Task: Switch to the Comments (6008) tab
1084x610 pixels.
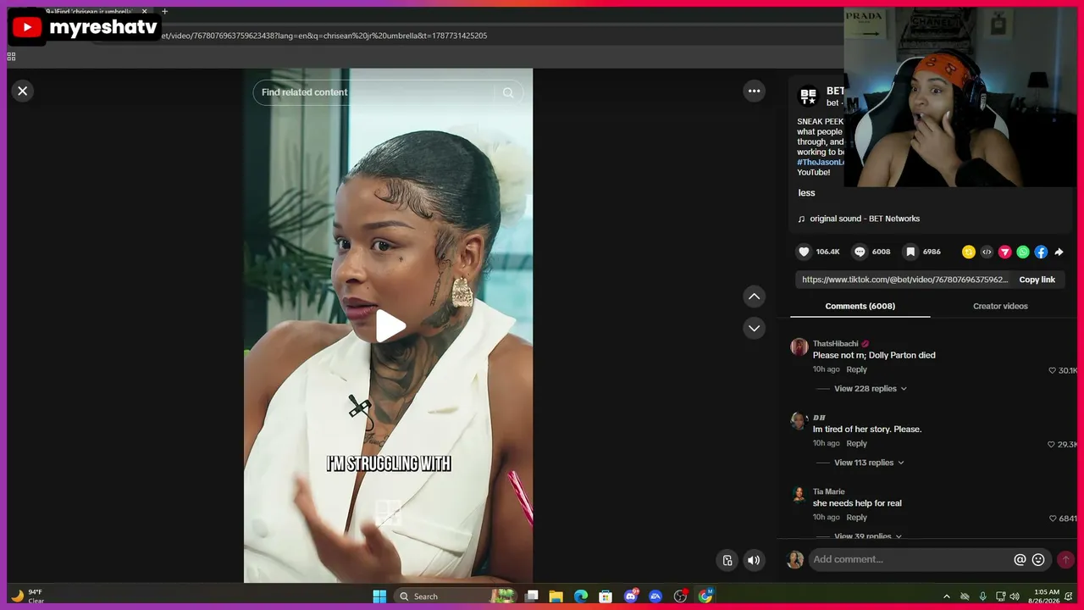Action: click(x=860, y=306)
